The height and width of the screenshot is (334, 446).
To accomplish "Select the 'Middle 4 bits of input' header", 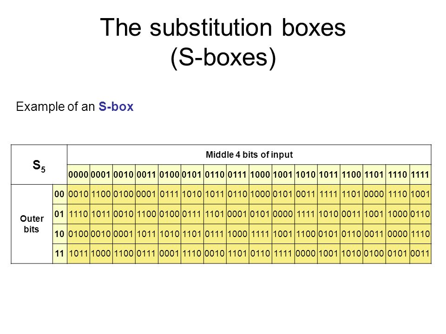I will point(249,155).
